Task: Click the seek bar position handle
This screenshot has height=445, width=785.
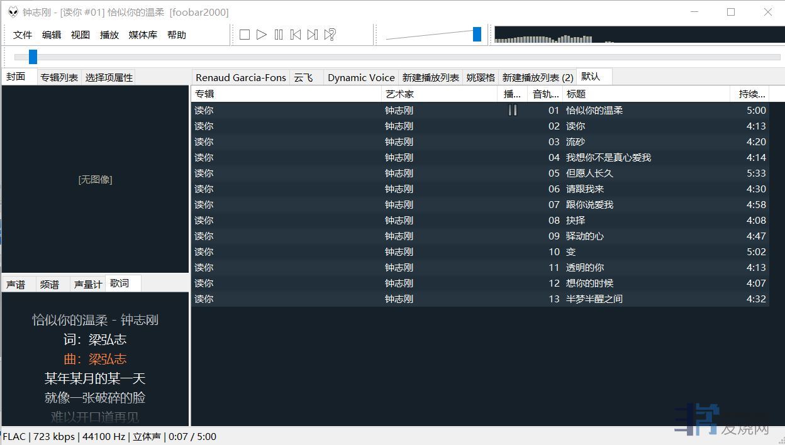Action: (33, 57)
